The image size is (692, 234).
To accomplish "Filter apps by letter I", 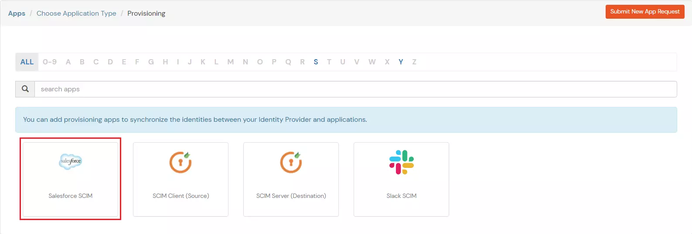I will 178,62.
